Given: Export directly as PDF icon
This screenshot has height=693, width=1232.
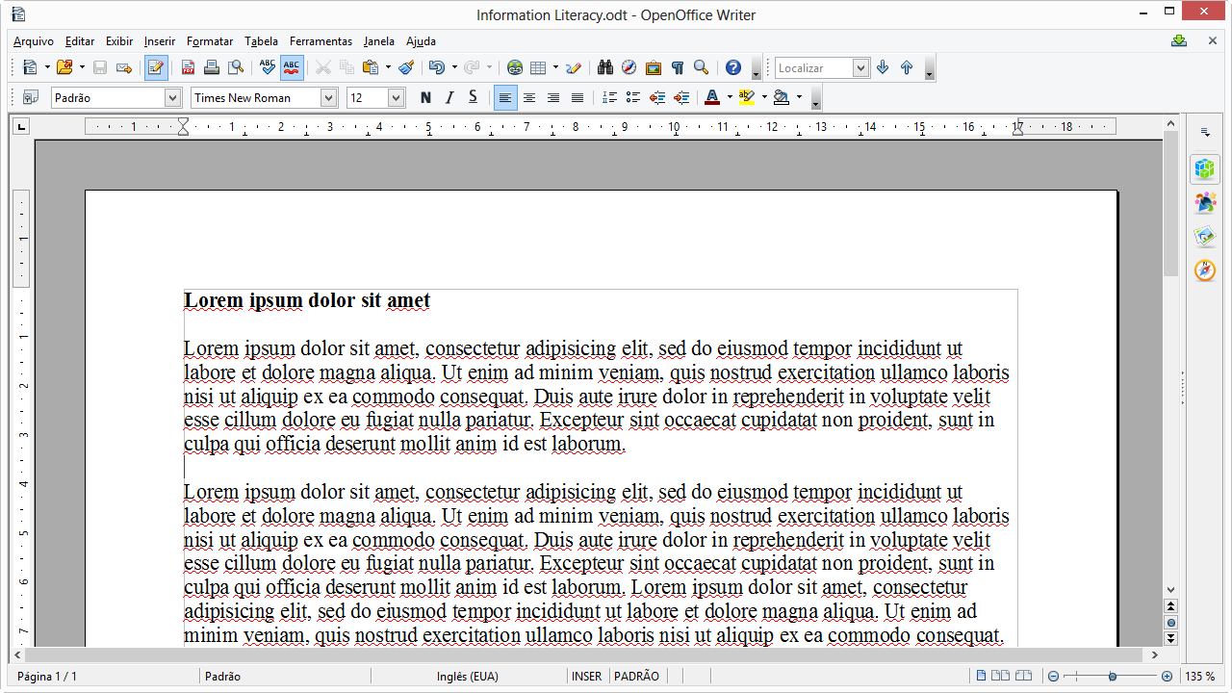Looking at the screenshot, I should tap(188, 67).
